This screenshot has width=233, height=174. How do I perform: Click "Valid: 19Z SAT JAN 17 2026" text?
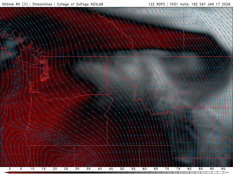205,4
